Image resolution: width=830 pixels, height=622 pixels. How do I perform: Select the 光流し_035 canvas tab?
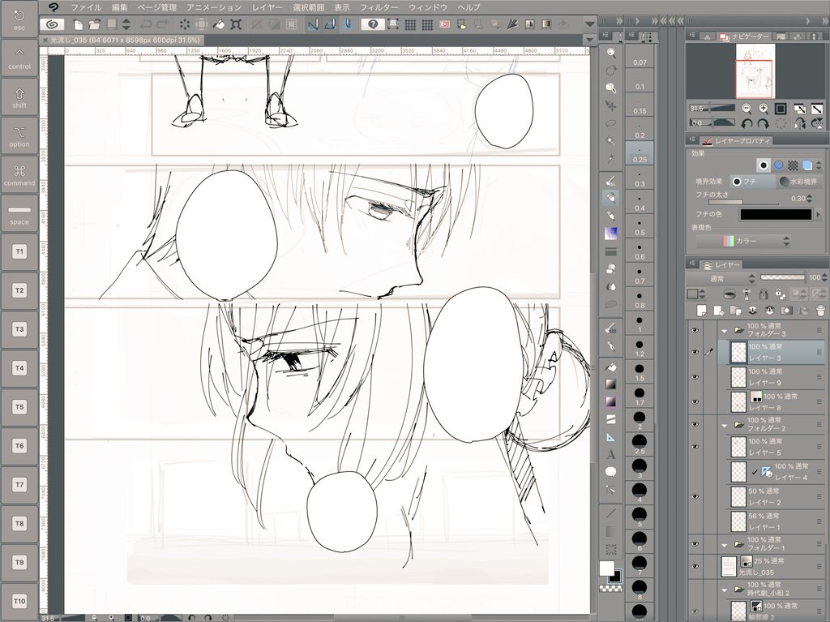click(x=122, y=41)
